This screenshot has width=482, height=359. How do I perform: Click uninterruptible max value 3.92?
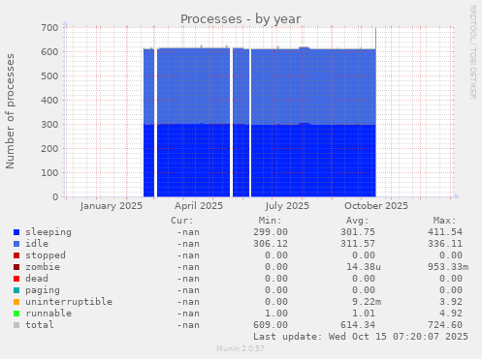(451, 302)
